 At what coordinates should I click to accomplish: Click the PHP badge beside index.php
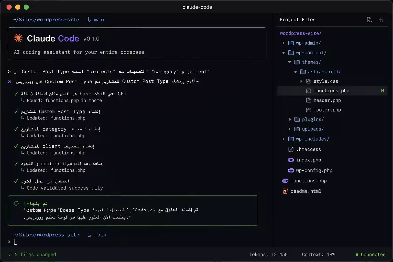pyautogui.click(x=291, y=160)
